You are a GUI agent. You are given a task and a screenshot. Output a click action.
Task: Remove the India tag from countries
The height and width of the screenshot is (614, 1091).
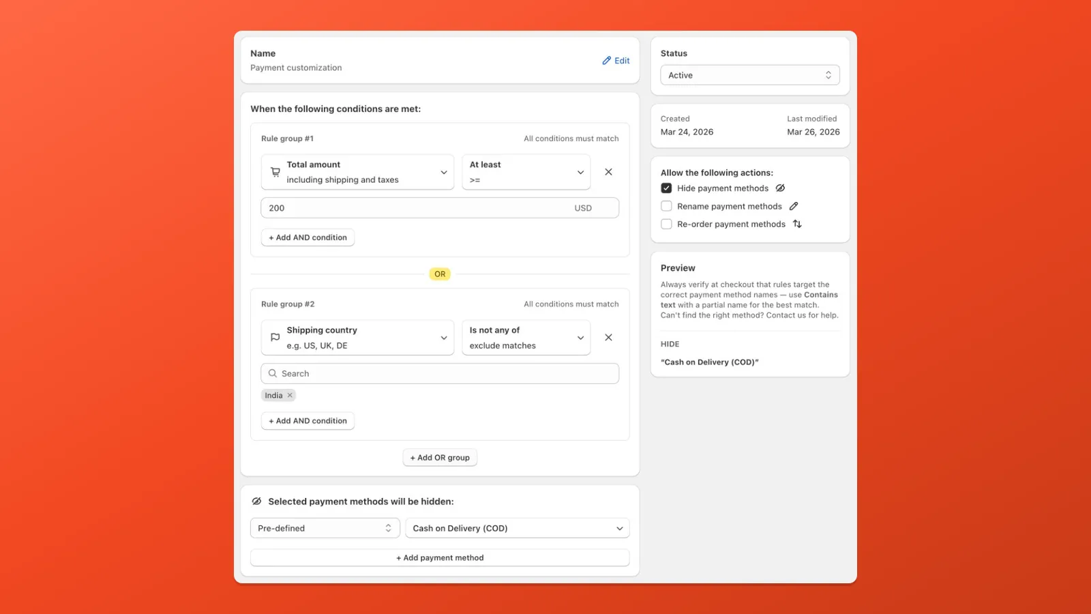(x=290, y=396)
